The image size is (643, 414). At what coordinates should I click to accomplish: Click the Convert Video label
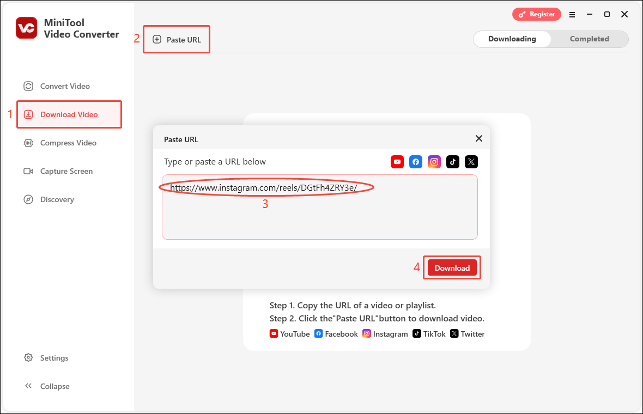(x=65, y=86)
